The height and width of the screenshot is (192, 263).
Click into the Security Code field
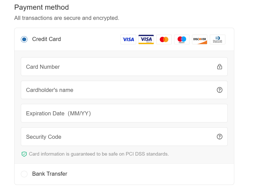click(x=117, y=137)
